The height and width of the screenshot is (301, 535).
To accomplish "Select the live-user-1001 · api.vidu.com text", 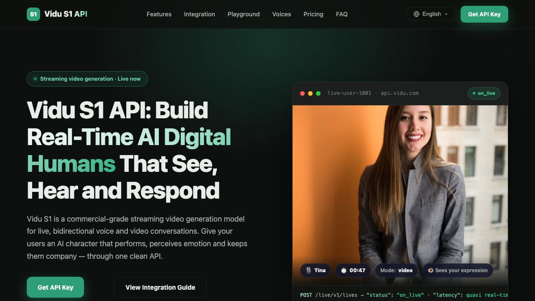I will tap(373, 93).
